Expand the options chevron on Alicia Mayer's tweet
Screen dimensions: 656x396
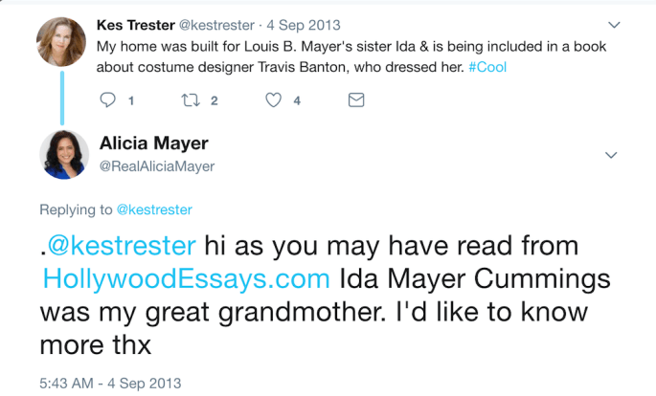pyautogui.click(x=612, y=154)
